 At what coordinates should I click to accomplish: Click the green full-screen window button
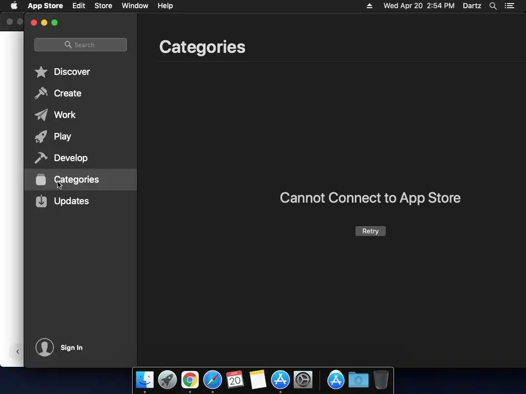[x=54, y=23]
